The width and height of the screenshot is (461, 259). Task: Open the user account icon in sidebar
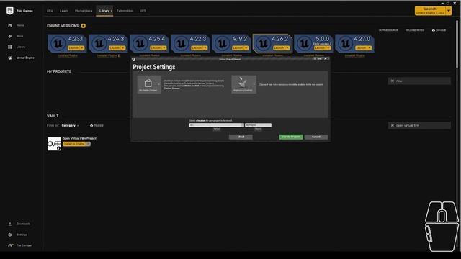coord(10,245)
